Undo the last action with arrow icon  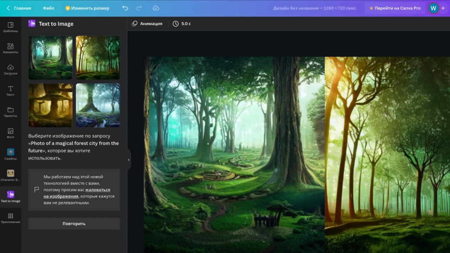point(125,8)
